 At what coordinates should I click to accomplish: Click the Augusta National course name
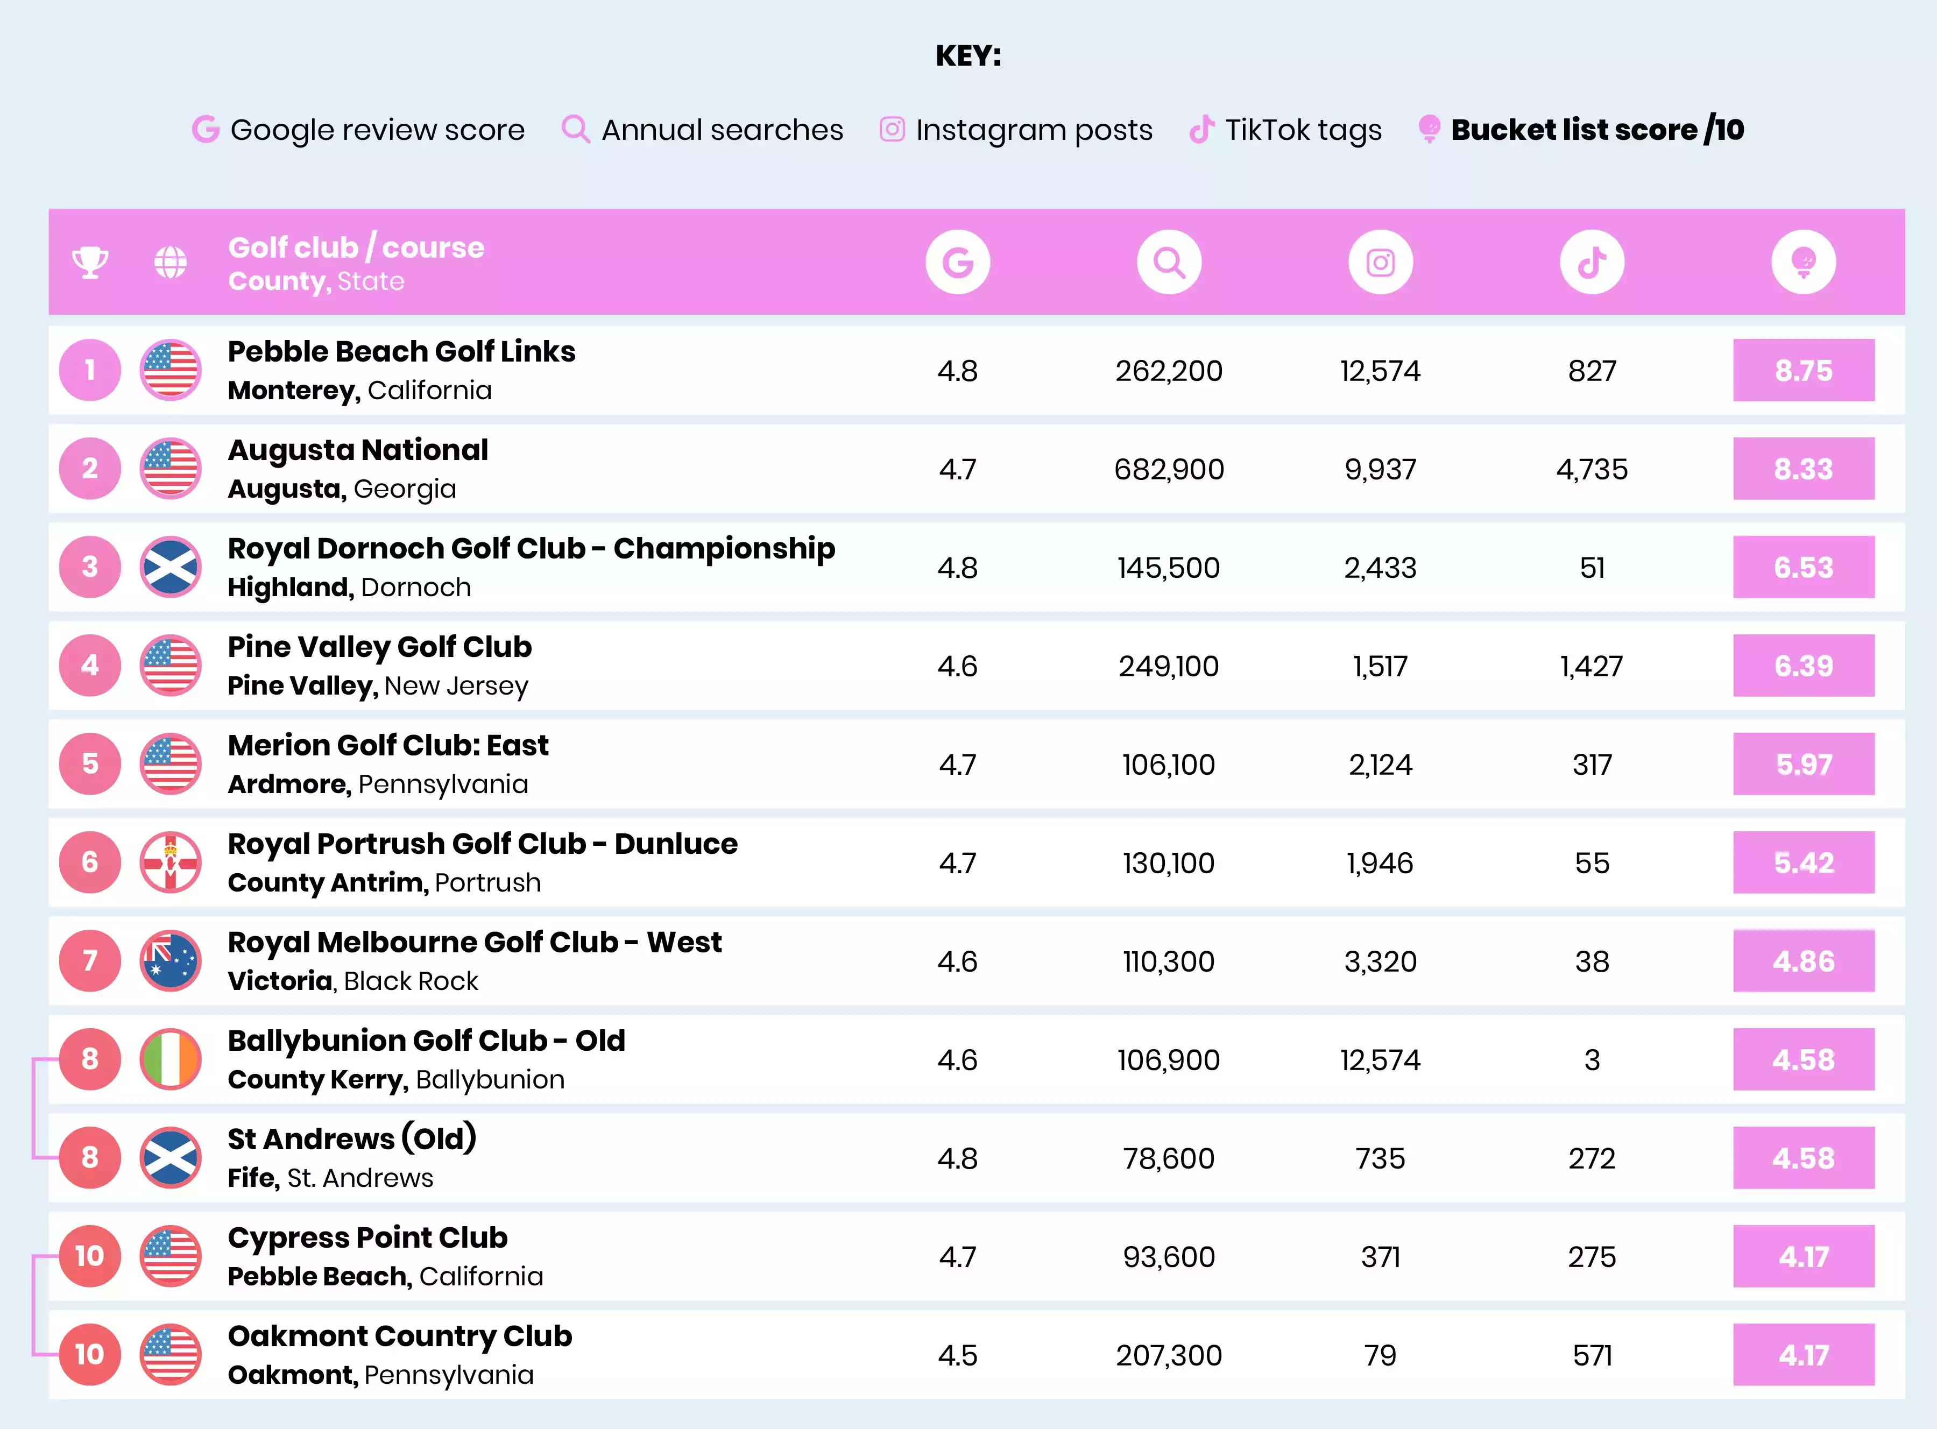358,451
